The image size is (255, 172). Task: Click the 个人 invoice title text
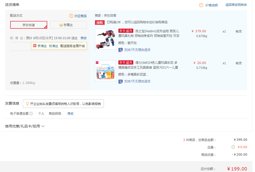pos(41,113)
